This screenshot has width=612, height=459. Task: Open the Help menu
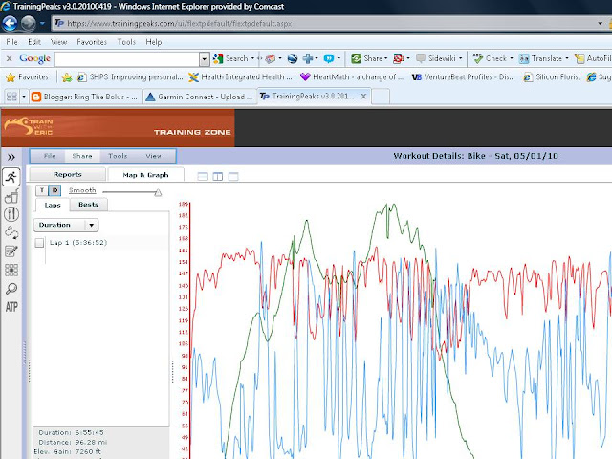pos(154,42)
